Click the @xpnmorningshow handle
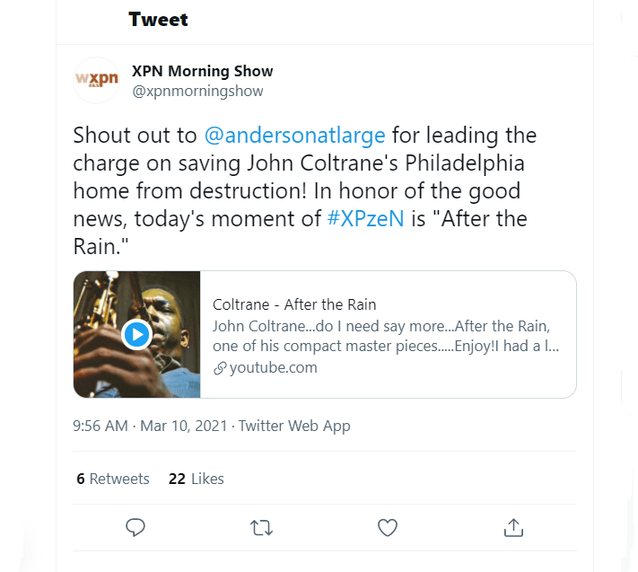The width and height of the screenshot is (638, 572). coord(197,91)
